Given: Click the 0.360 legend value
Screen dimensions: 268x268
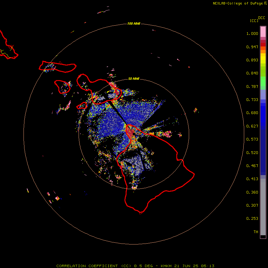Looking at the screenshot, I should 252,192.
